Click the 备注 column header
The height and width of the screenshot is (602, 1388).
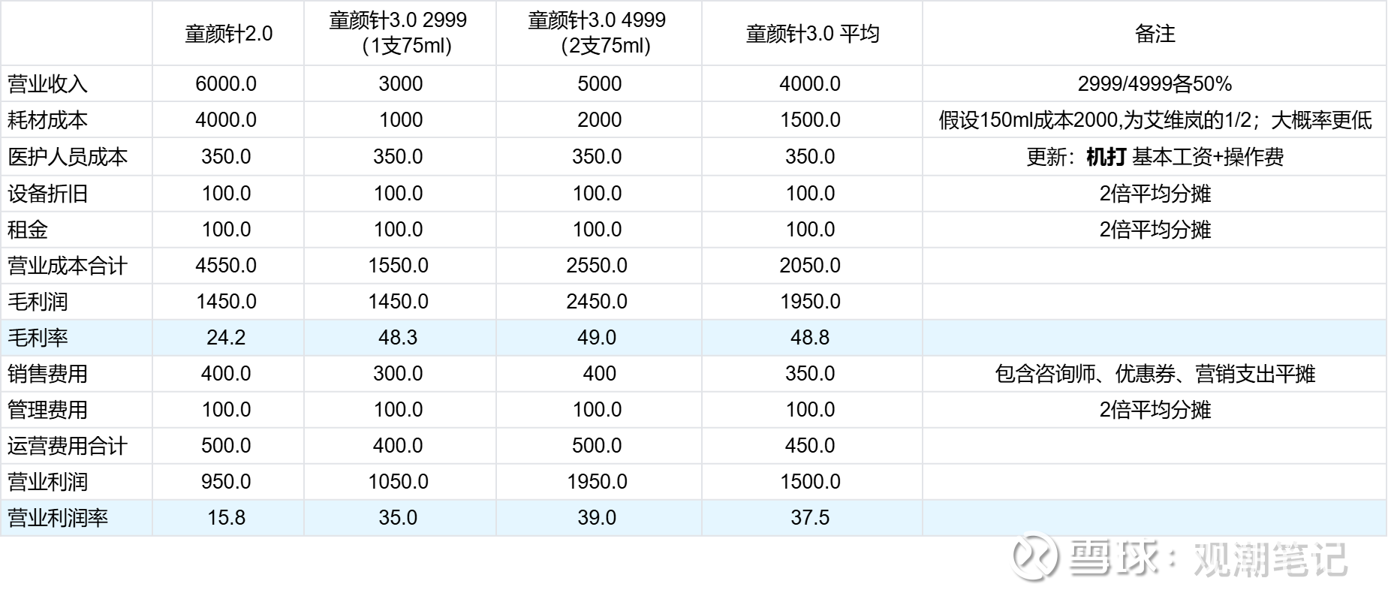click(x=1155, y=34)
